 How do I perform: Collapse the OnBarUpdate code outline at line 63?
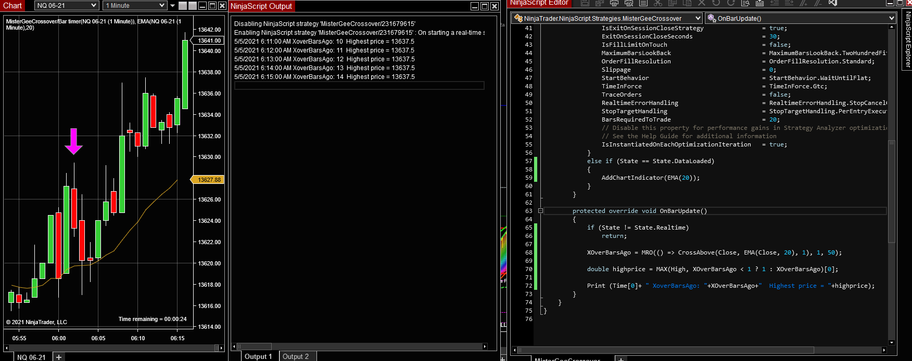[x=540, y=211]
